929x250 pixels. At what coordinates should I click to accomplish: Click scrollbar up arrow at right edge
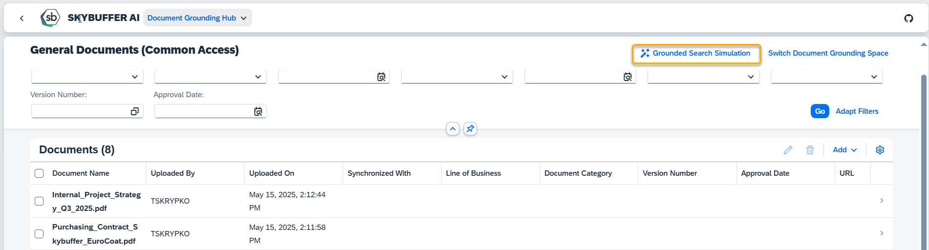point(924,44)
